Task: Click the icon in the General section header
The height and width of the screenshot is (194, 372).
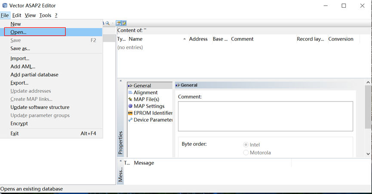Action: pyautogui.click(x=178, y=85)
